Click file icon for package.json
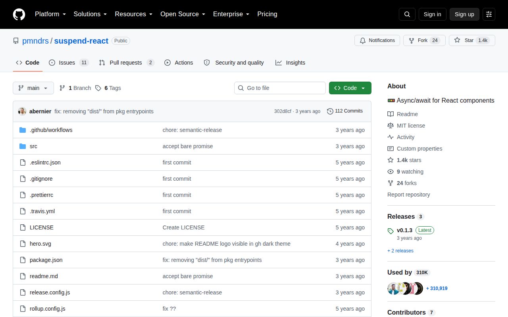Image resolution: width=508 pixels, height=317 pixels. (x=23, y=260)
